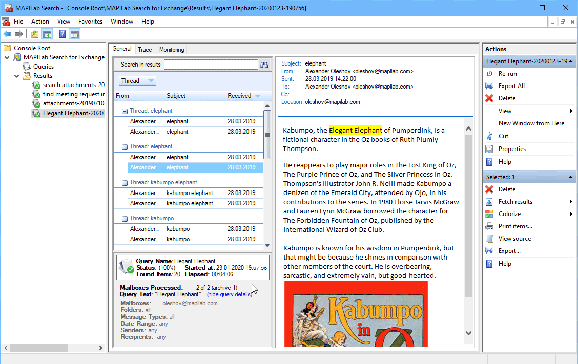Image resolution: width=578 pixels, height=364 pixels.
Task: Toggle the show/hide action pane icon
Action: point(74,34)
